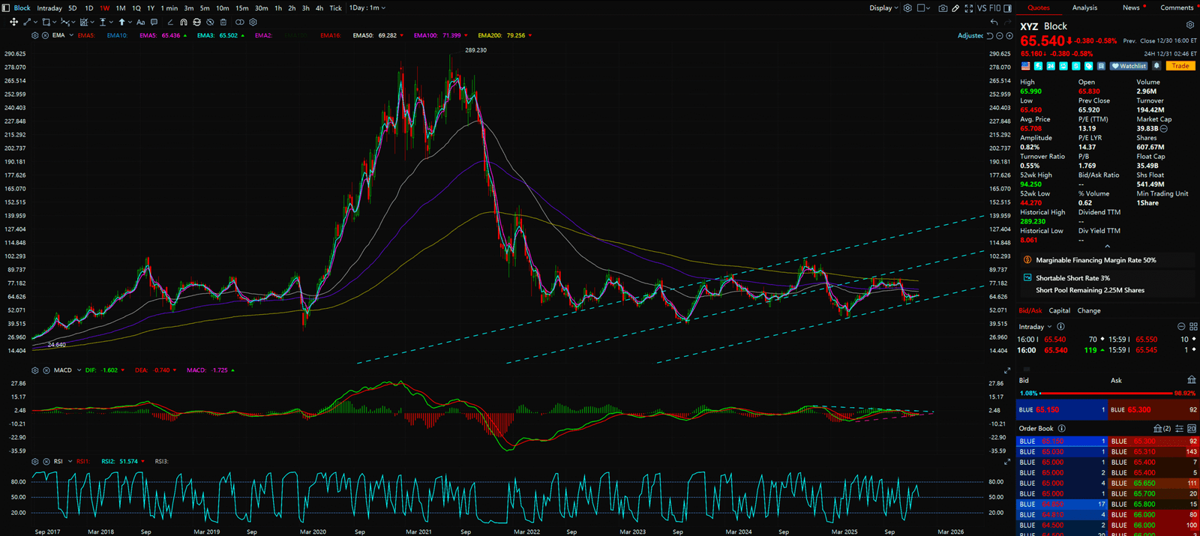Select the text annotation Aa tool
Screen dimensions: 1200x536
click(x=140, y=22)
